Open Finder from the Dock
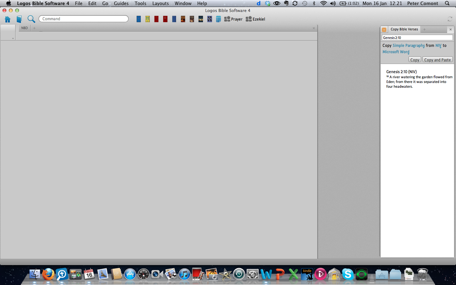 click(x=35, y=274)
